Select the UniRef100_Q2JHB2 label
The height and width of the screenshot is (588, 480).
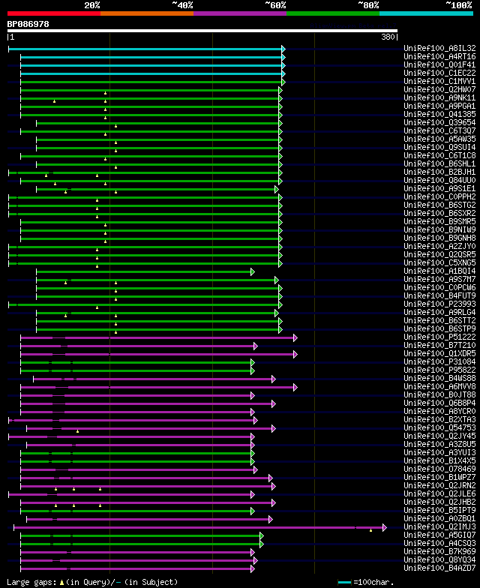coord(439,502)
